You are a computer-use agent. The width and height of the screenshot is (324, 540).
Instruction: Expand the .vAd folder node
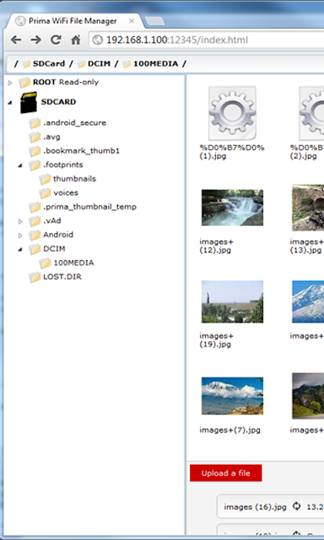pos(20,221)
